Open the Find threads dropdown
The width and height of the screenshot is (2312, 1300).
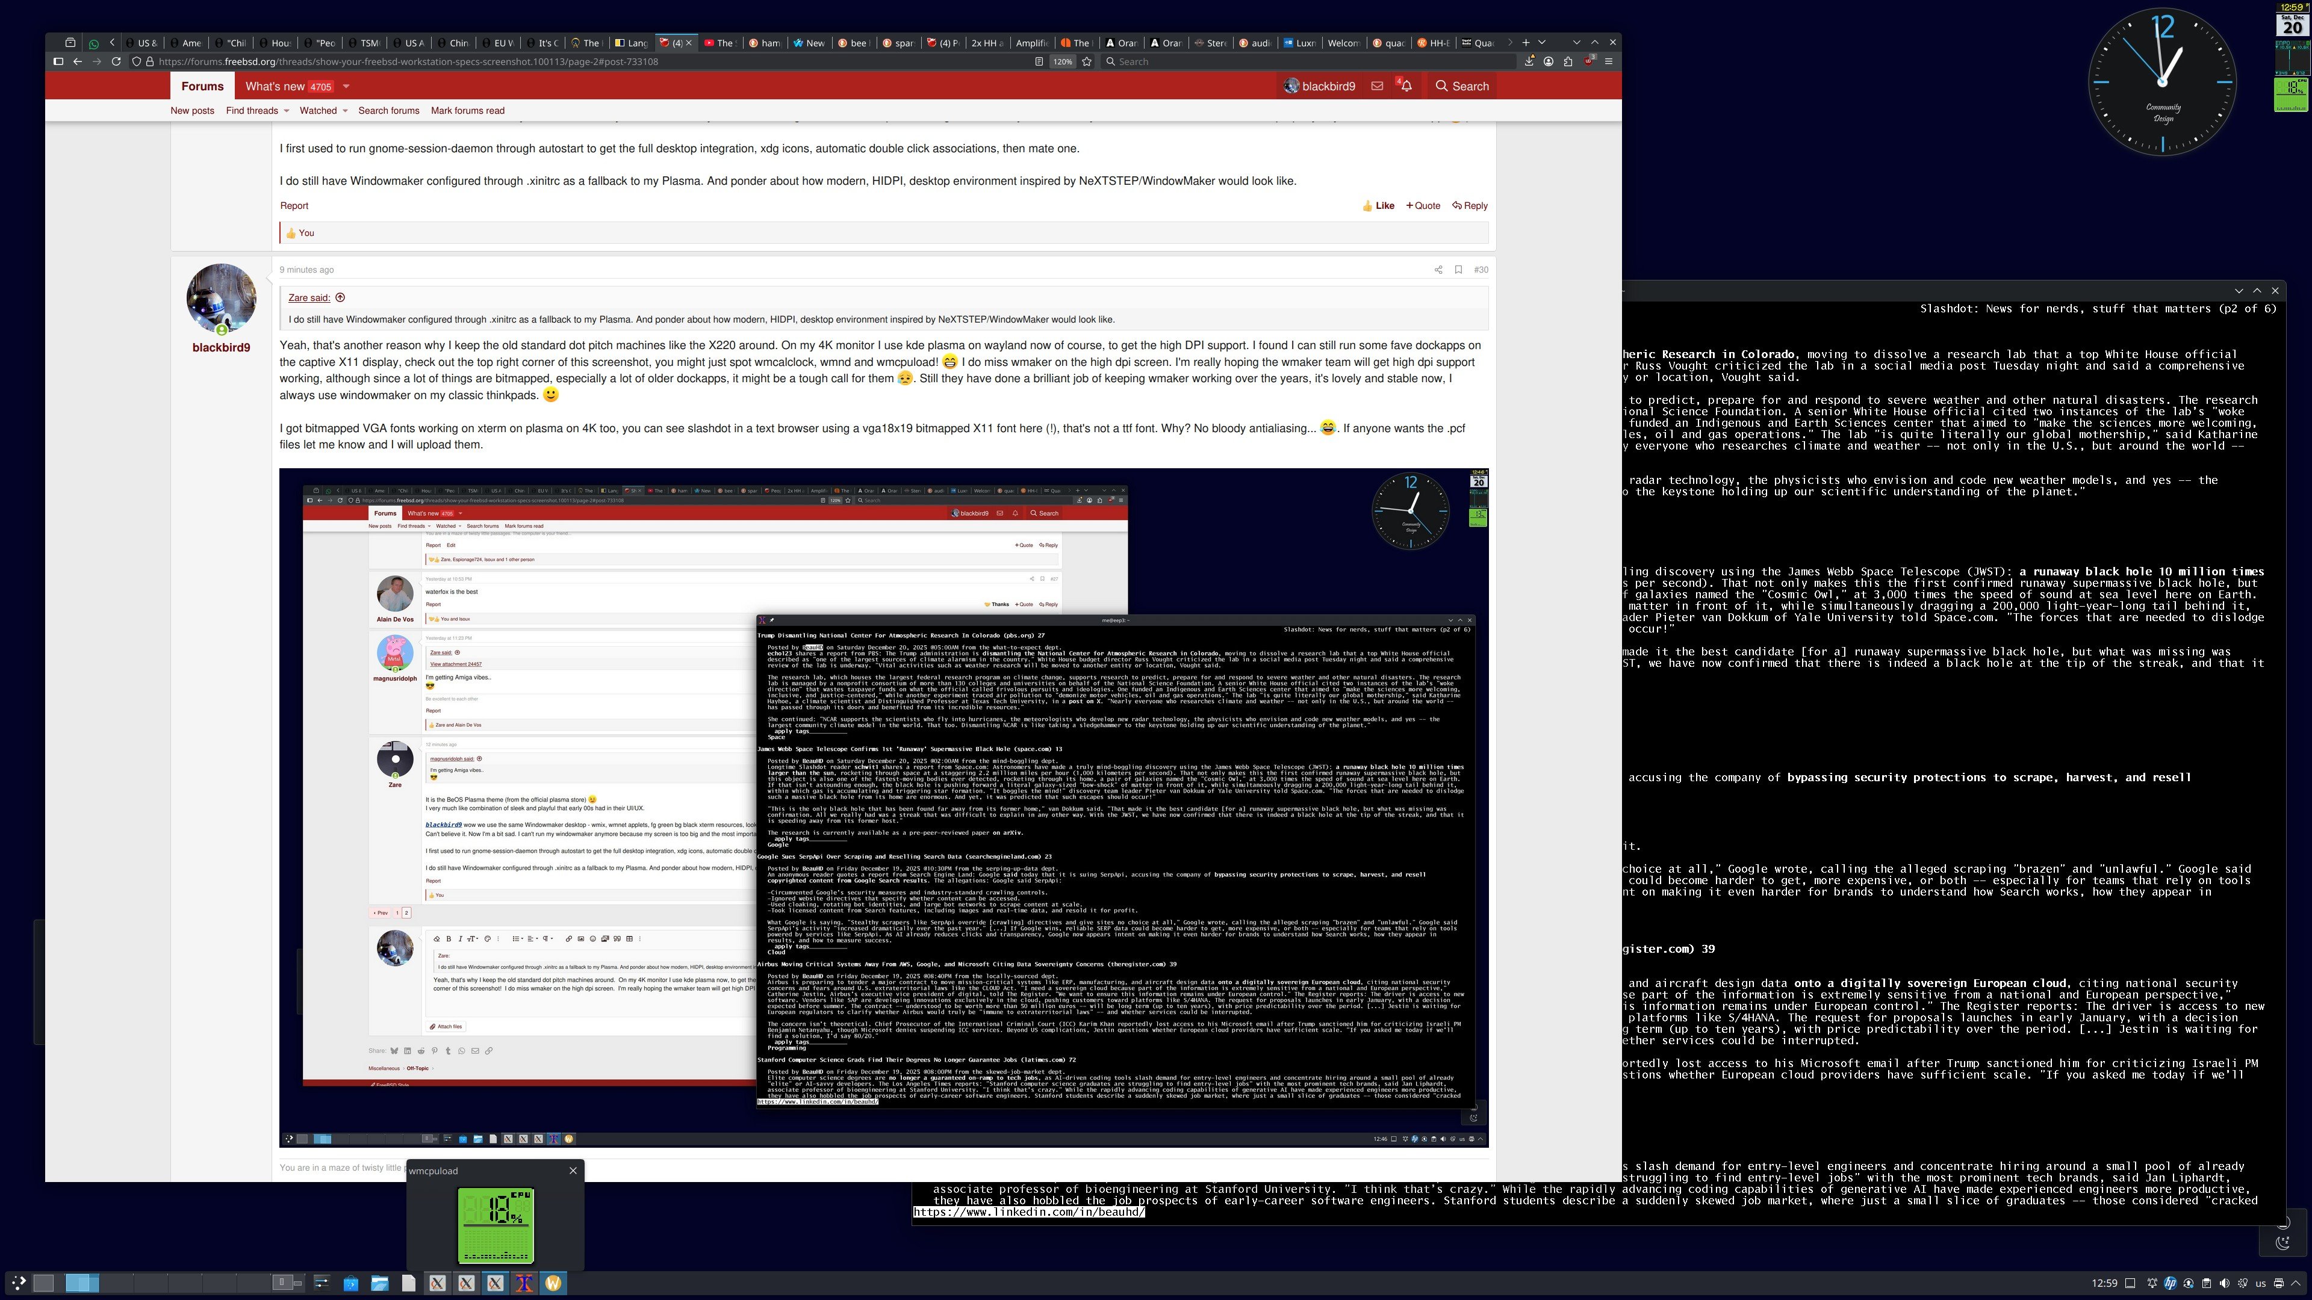tap(256, 110)
